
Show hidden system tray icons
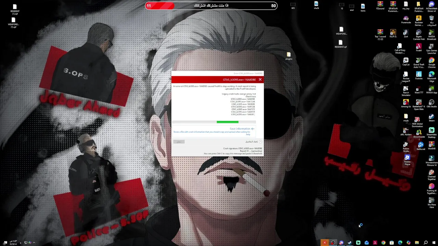coord(34,243)
